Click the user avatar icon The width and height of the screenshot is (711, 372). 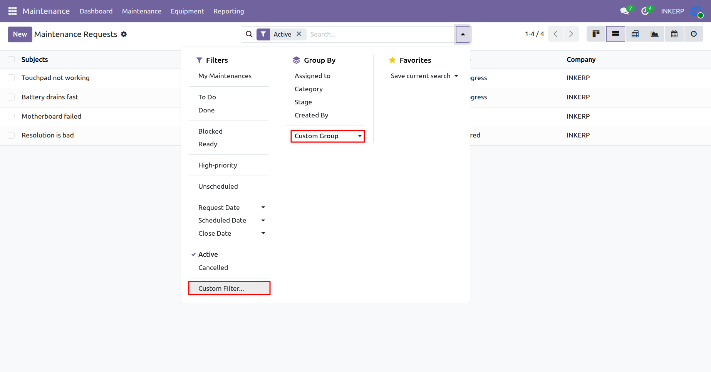pos(697,11)
